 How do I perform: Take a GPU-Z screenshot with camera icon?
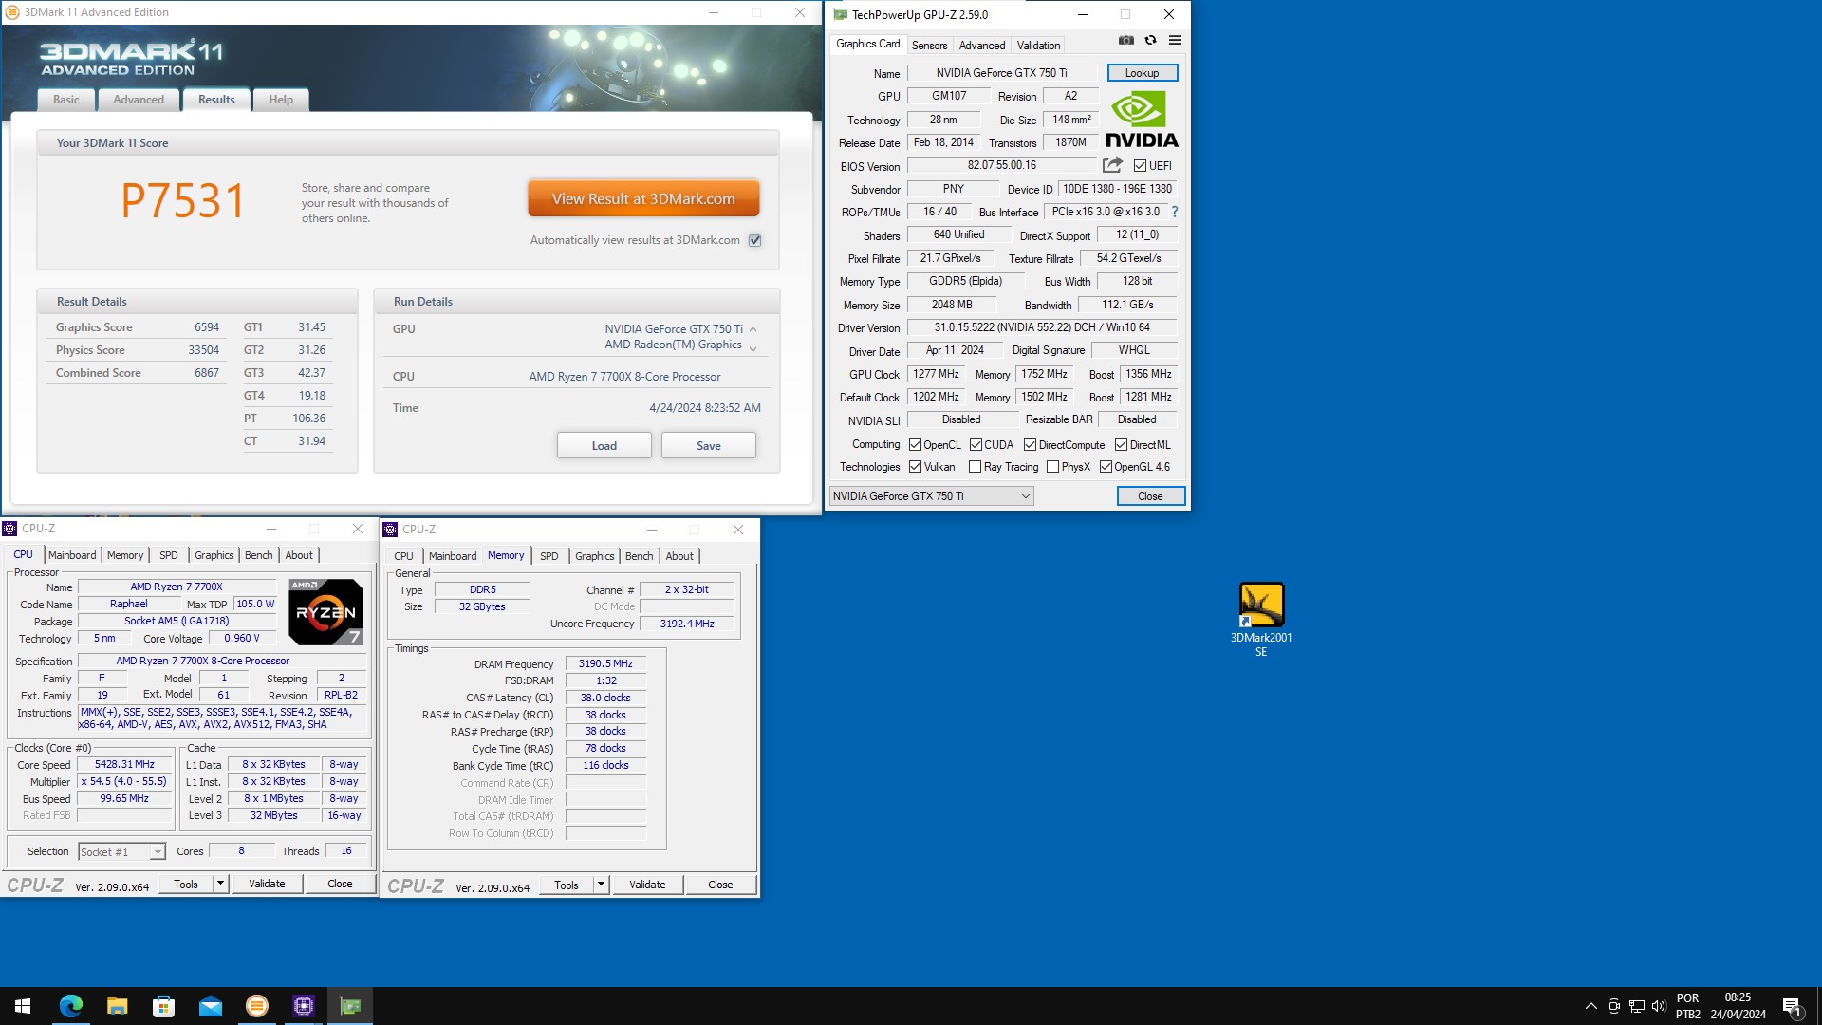[1125, 41]
